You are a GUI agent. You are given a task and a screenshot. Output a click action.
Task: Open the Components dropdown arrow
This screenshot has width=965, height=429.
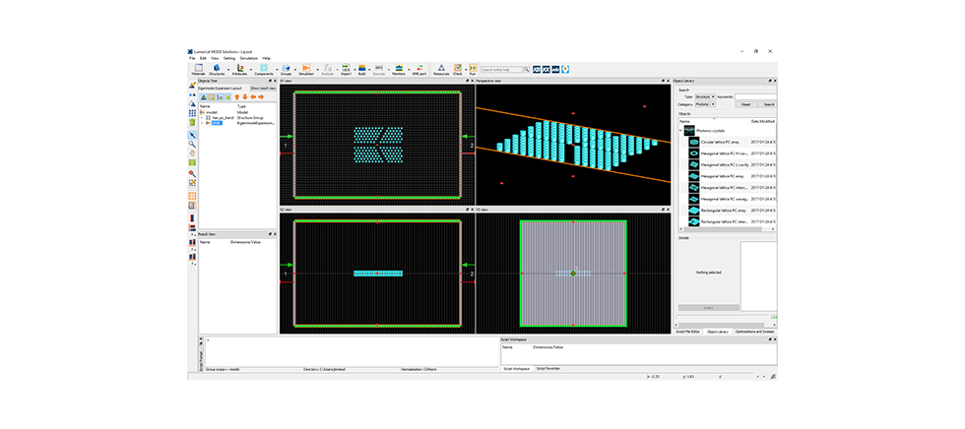tap(275, 69)
